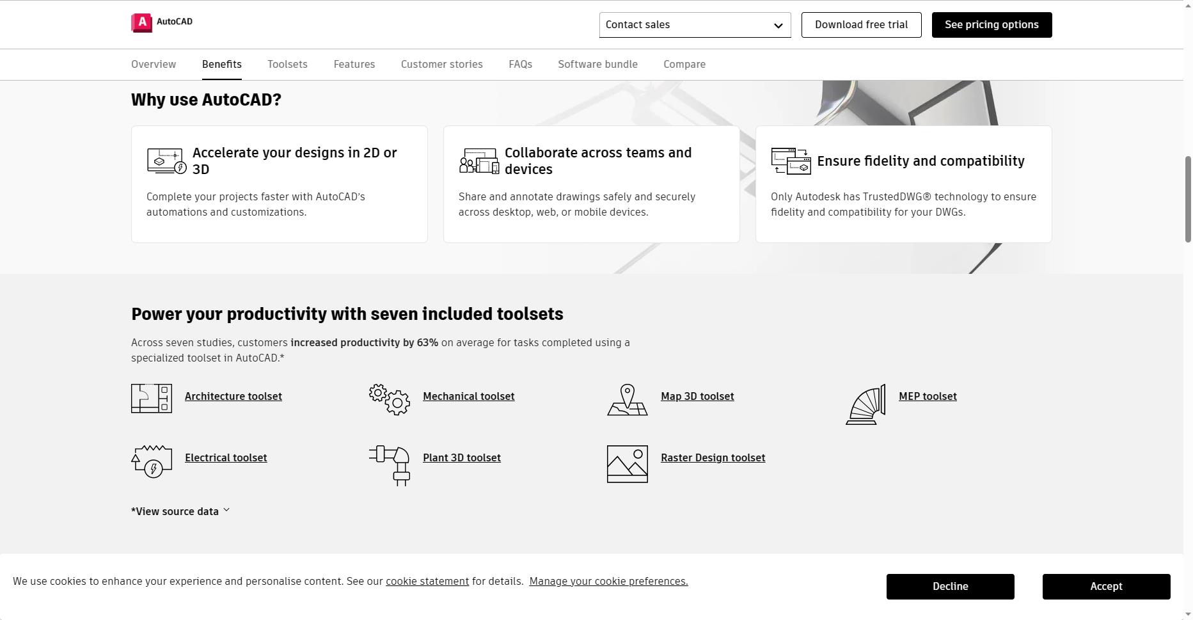Click the Map 3D toolset pin icon
Image resolution: width=1193 pixels, height=620 pixels.
click(628, 400)
